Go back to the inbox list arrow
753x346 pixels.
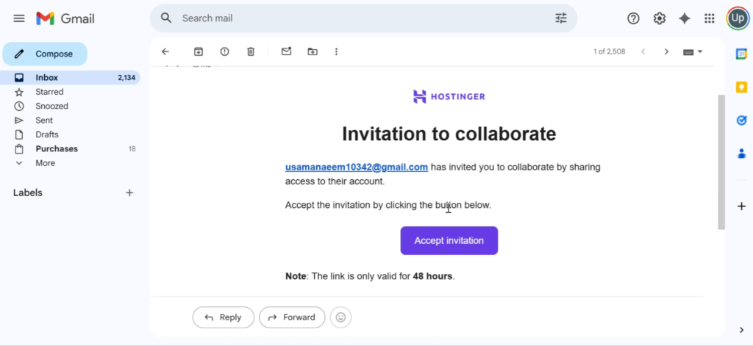(x=165, y=51)
